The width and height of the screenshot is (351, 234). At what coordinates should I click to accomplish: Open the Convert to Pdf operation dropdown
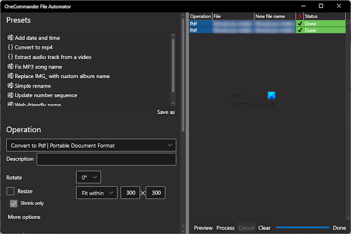pos(91,145)
